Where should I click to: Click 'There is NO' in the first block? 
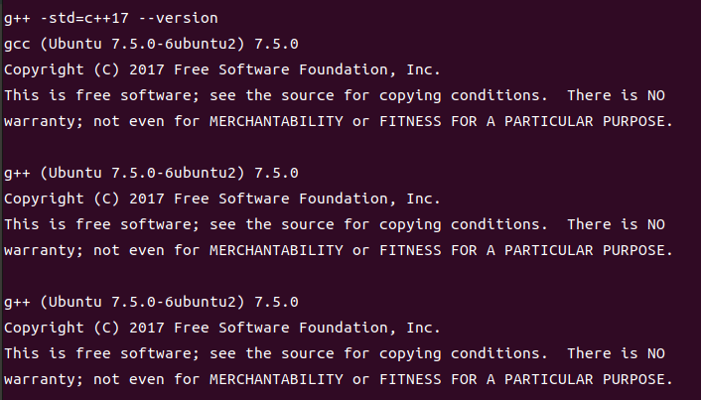pyautogui.click(x=616, y=95)
